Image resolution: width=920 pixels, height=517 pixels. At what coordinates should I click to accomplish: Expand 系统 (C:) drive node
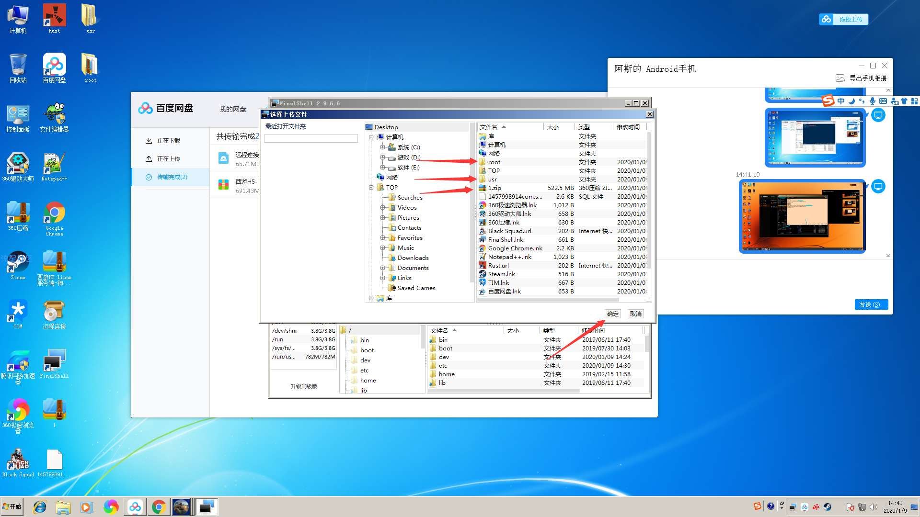(382, 147)
